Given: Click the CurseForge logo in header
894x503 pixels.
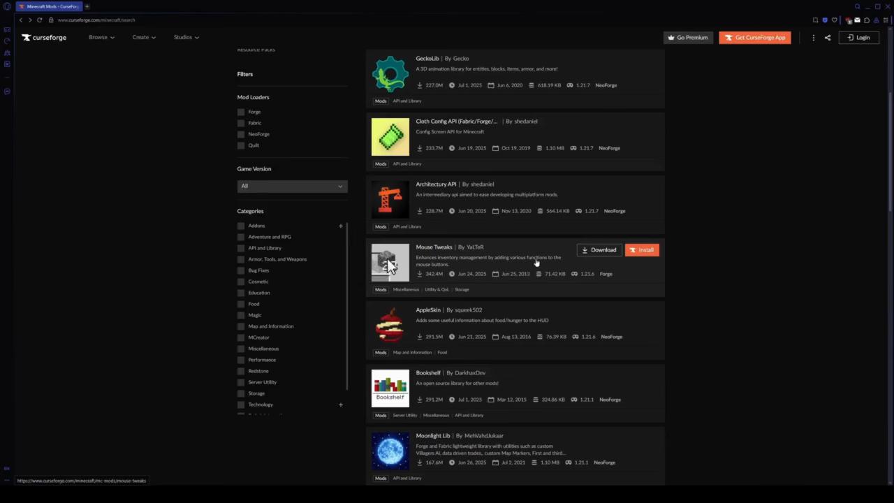Looking at the screenshot, I should click(44, 38).
